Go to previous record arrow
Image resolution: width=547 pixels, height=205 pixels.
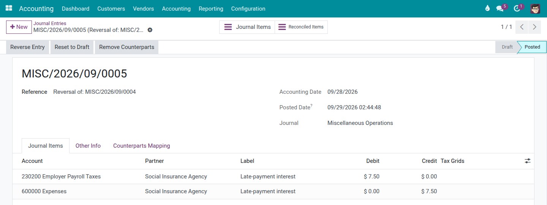[522, 27]
